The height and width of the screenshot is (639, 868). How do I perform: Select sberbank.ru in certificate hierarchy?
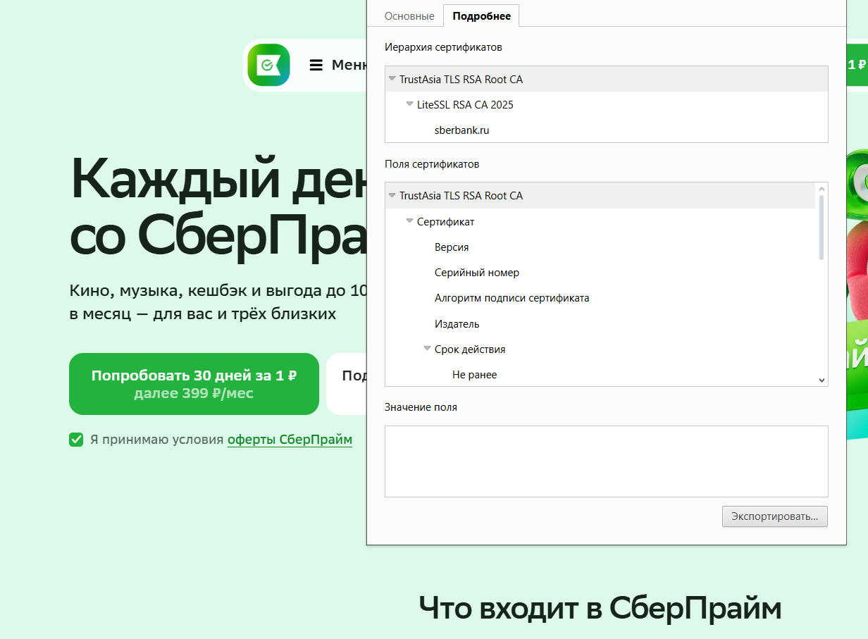point(461,130)
